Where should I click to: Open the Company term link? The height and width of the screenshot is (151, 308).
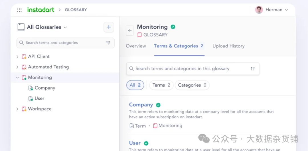[x=141, y=105]
